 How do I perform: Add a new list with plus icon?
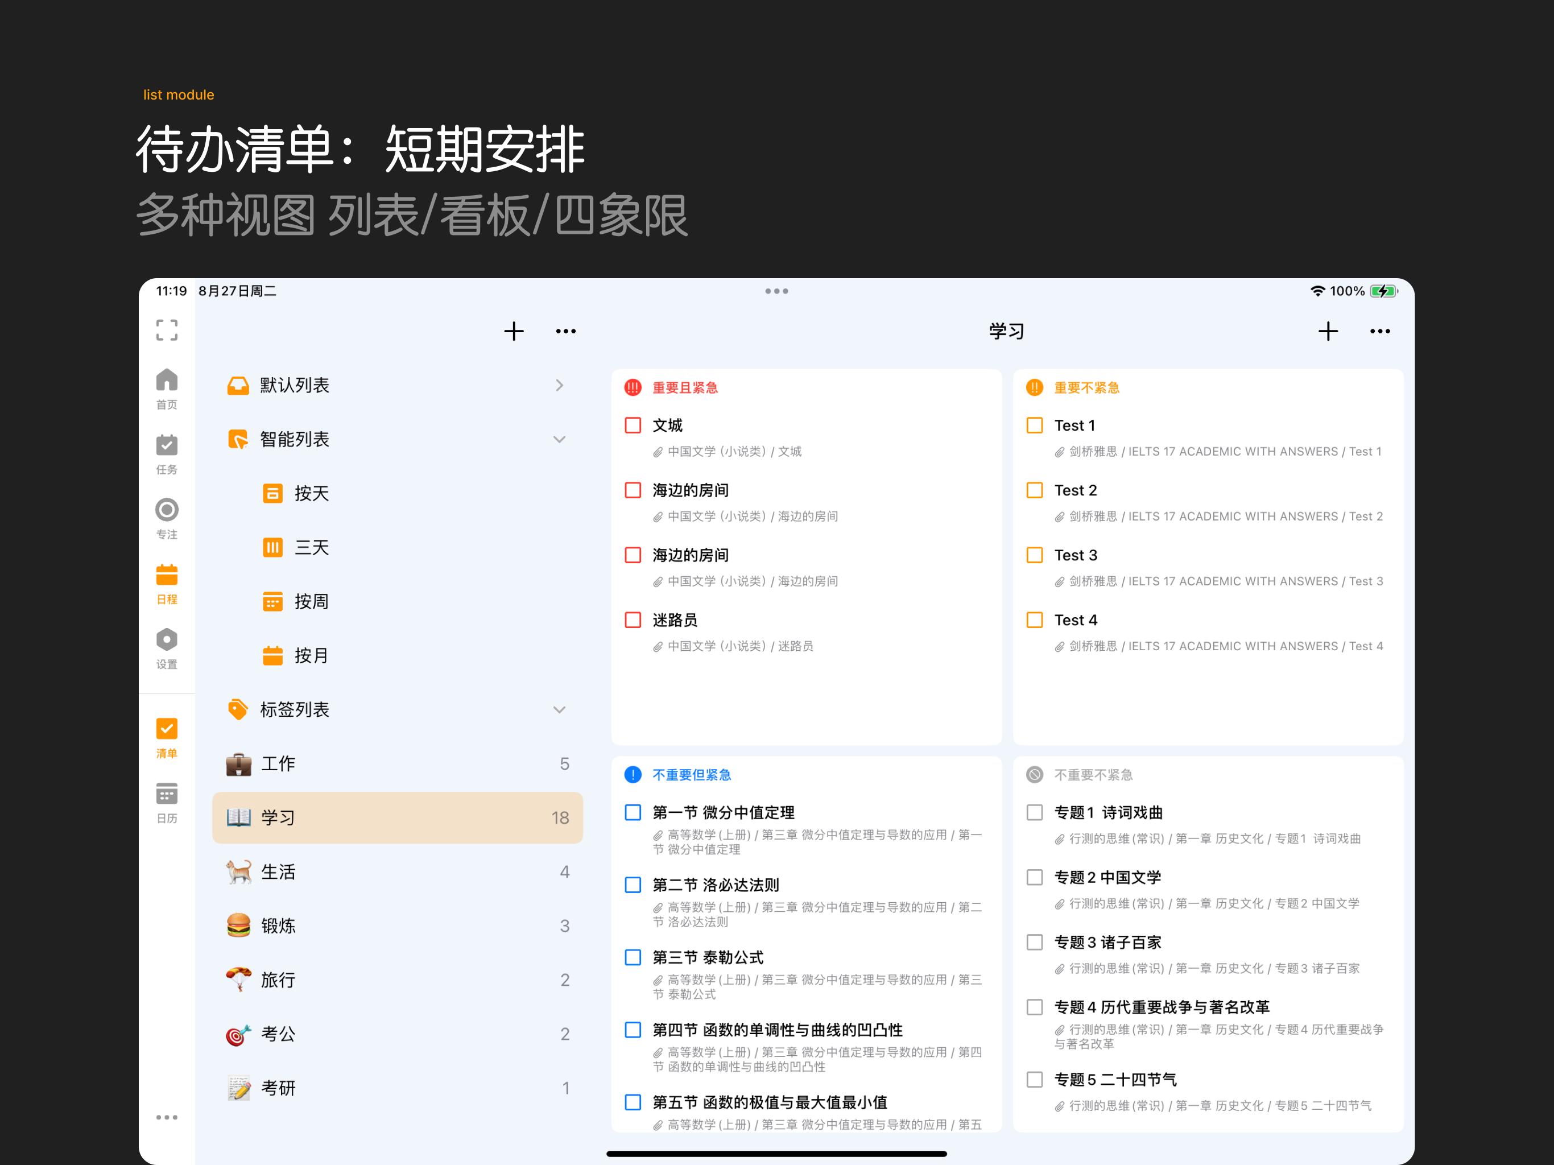(514, 331)
